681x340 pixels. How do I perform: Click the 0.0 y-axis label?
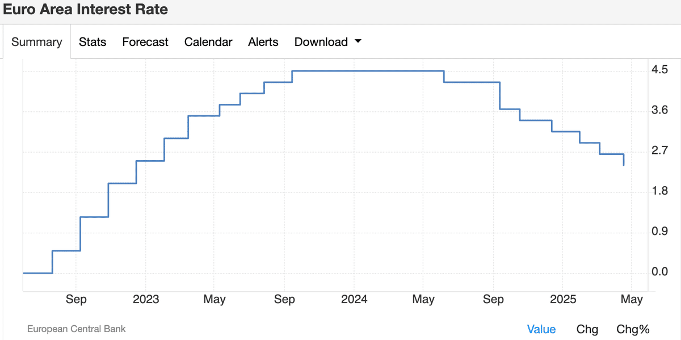659,272
